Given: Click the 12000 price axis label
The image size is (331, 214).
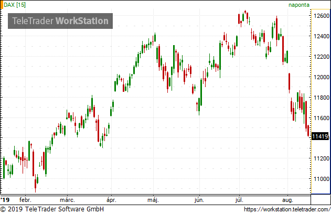Looking at the screenshot, I should pyautogui.click(x=322, y=77).
